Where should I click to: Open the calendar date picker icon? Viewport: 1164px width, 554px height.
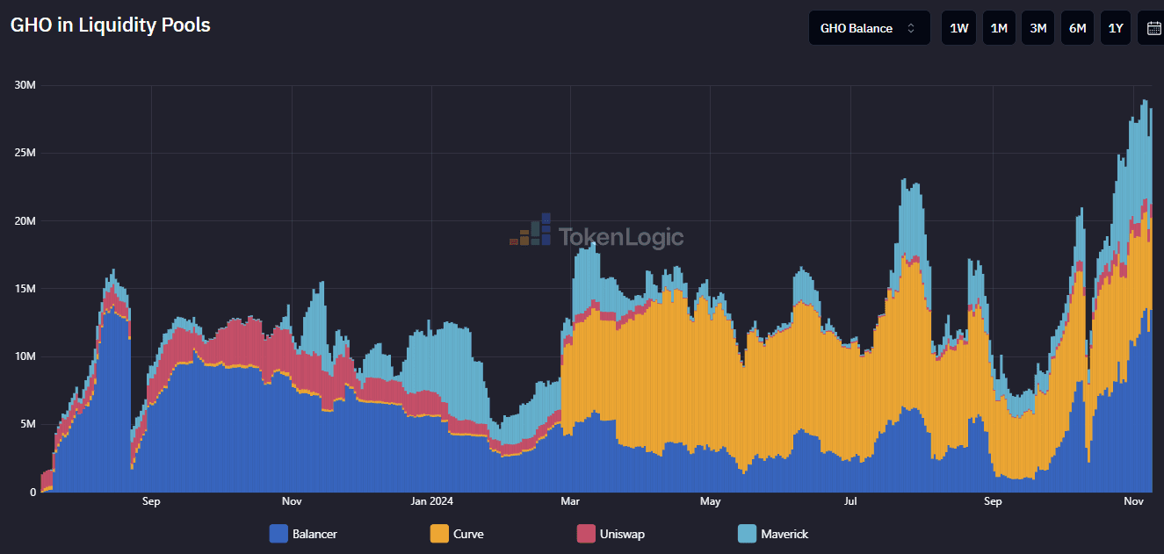[x=1153, y=28]
